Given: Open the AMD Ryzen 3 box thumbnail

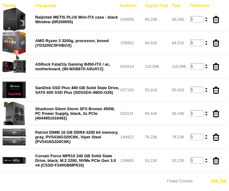Looking at the screenshot, I should 14,43.
